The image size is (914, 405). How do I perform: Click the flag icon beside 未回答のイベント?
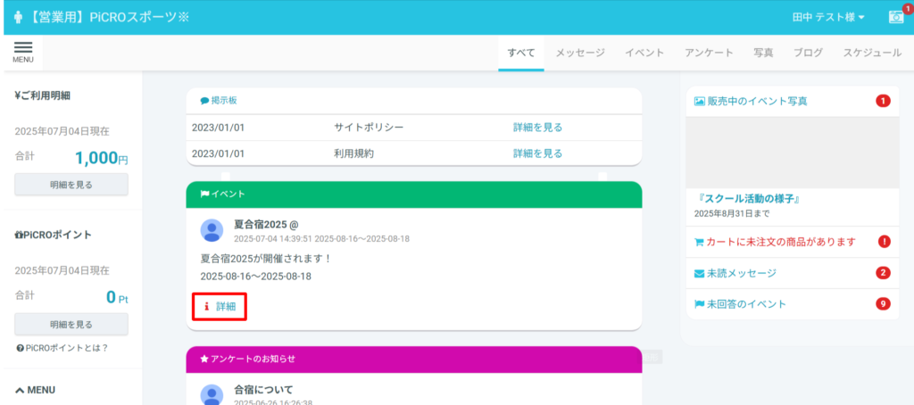700,303
